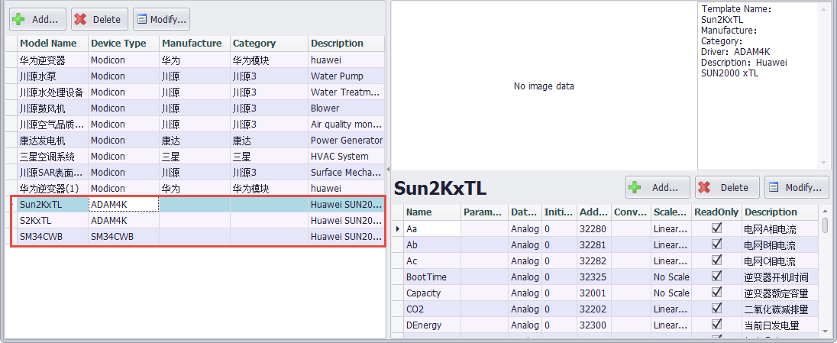Toggle ReadOnly checkbox for the Aa row

coord(716,228)
